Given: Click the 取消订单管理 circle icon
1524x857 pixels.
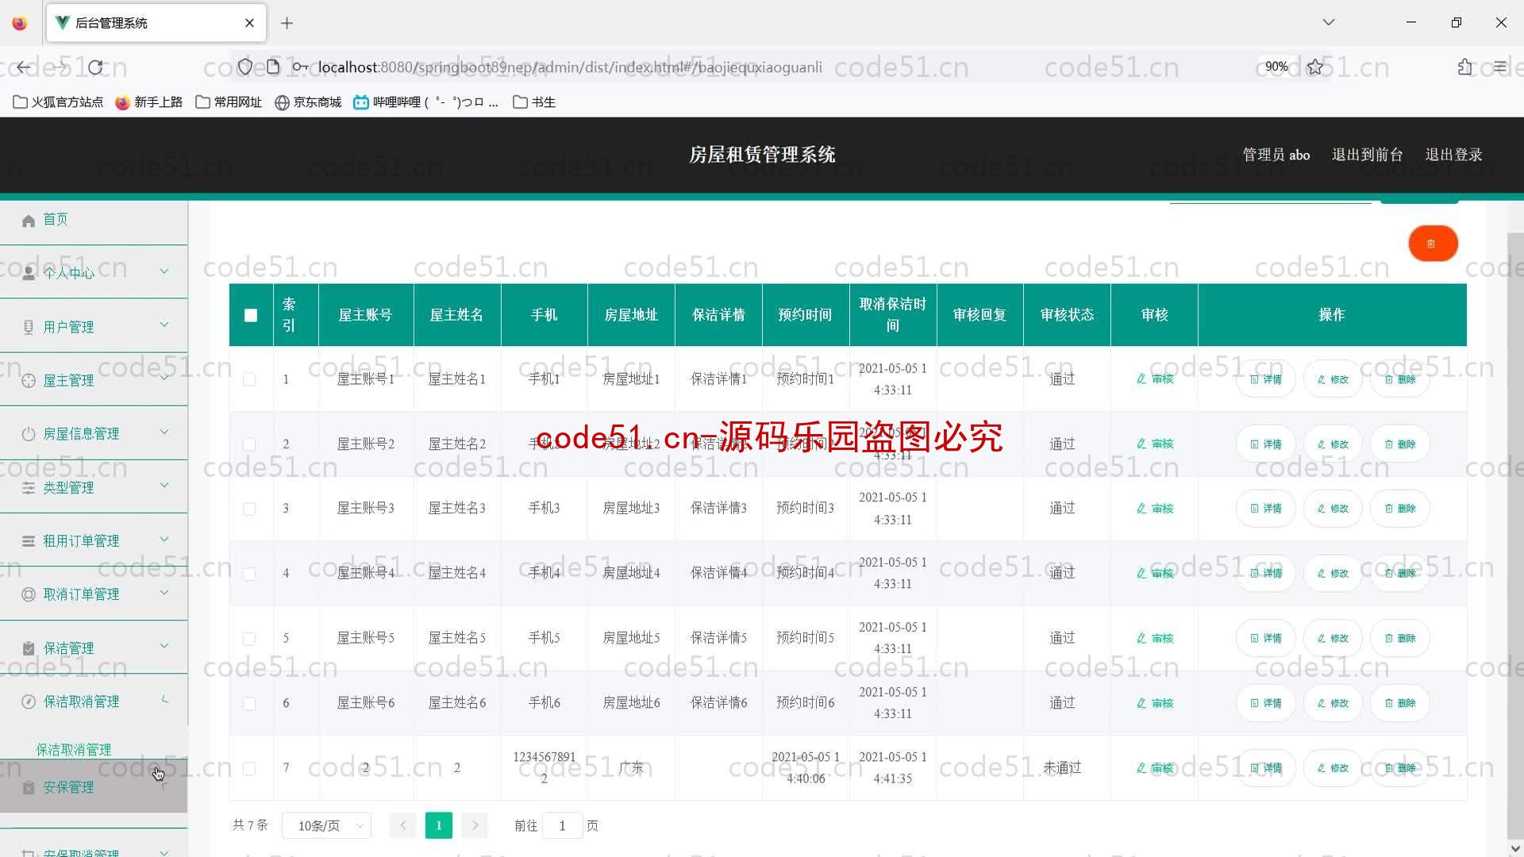Looking at the screenshot, I should pos(29,594).
